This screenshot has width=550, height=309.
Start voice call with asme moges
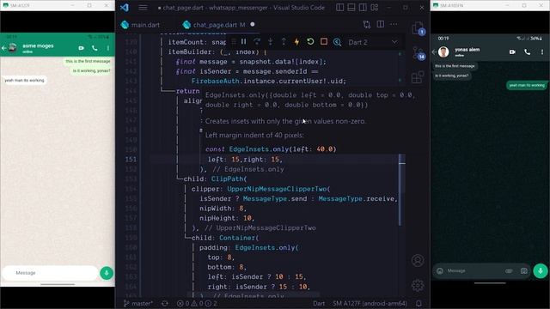tap(95, 48)
